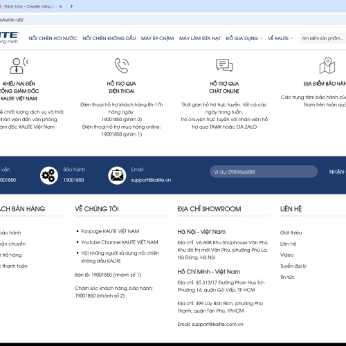This screenshot has width=346, height=346.
Task: Click LIÊN HỆ footer heading
Action: [x=291, y=209]
